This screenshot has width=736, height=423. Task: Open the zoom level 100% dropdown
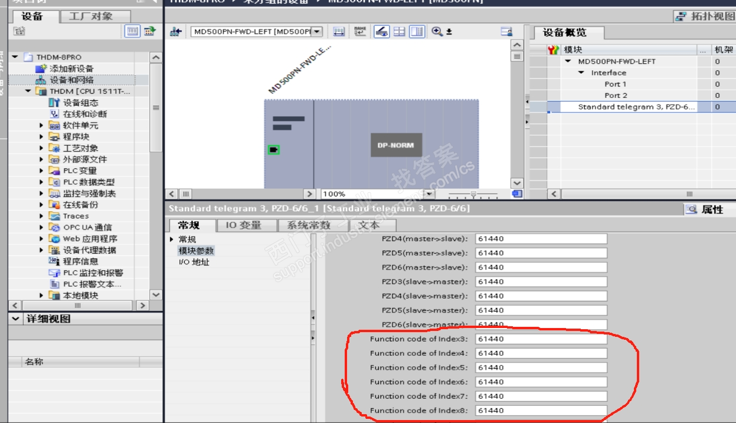coord(429,194)
